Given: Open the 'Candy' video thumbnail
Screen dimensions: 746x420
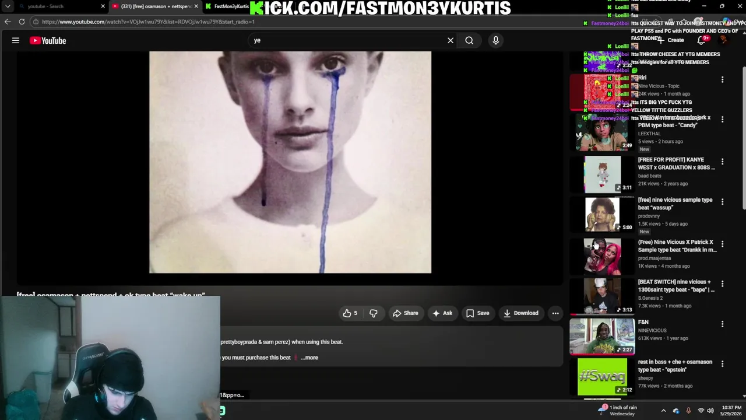Looking at the screenshot, I should coord(602,133).
